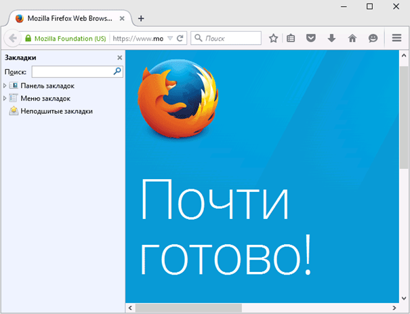Select the Mozilla Firefox Web Browser tab
Screen dimensions: 410x314
click(70, 18)
